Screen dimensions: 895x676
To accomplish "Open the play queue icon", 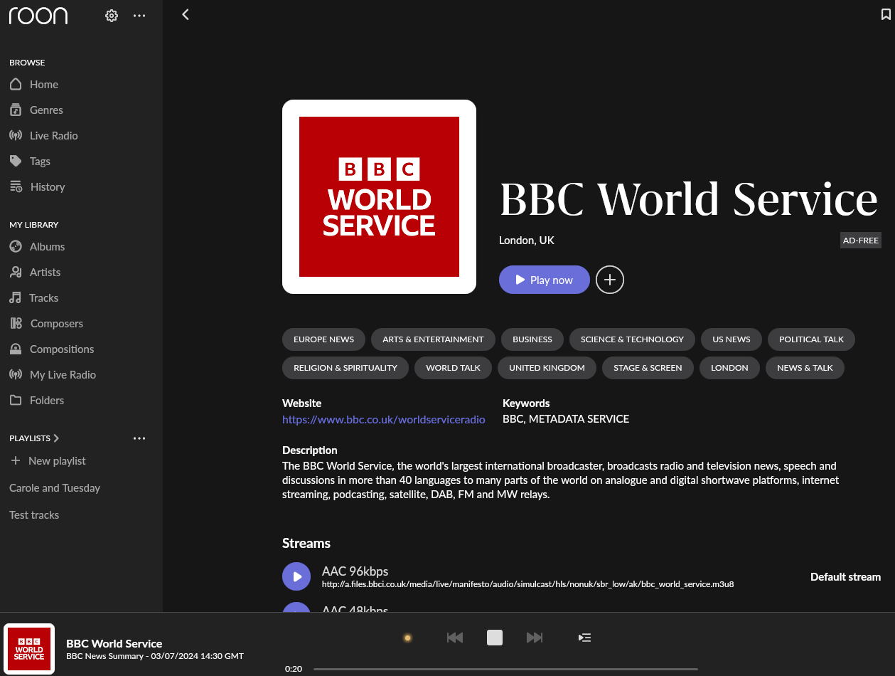I will 584,638.
